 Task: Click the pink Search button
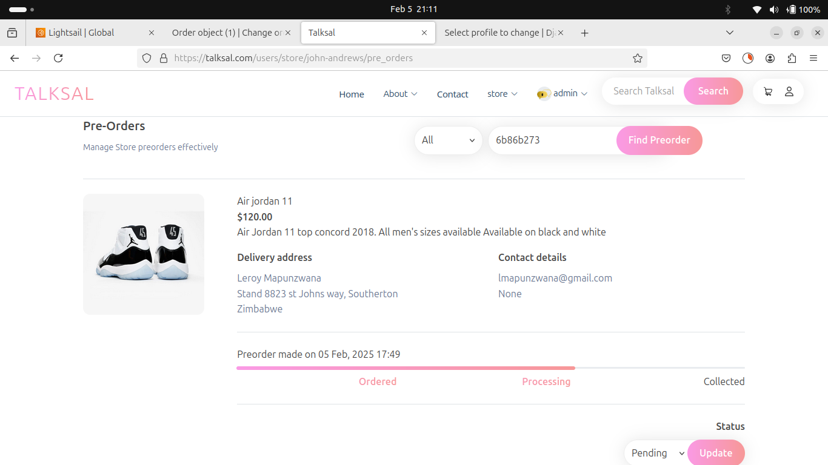tap(713, 91)
